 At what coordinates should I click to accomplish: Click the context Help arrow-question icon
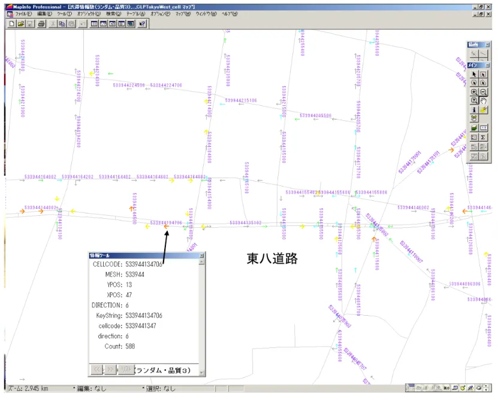click(x=142, y=23)
